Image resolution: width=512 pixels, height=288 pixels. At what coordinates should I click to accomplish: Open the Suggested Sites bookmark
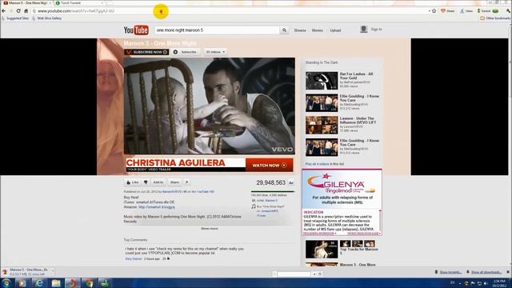pos(15,18)
